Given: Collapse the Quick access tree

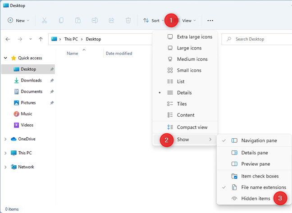Looking at the screenshot, I should (x=5, y=58).
